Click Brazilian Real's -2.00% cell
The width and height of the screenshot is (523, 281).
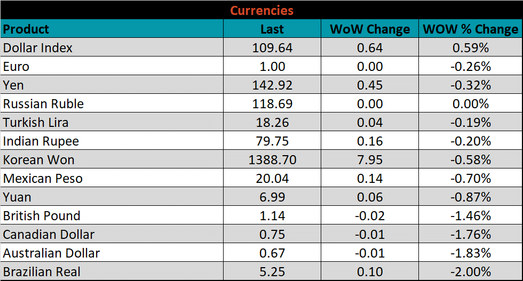pos(470,272)
